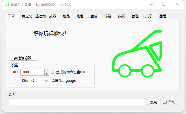This screenshot has width=186, height=114.
Task: Click the 奖池编辑器 button
Action: [x=23, y=58]
